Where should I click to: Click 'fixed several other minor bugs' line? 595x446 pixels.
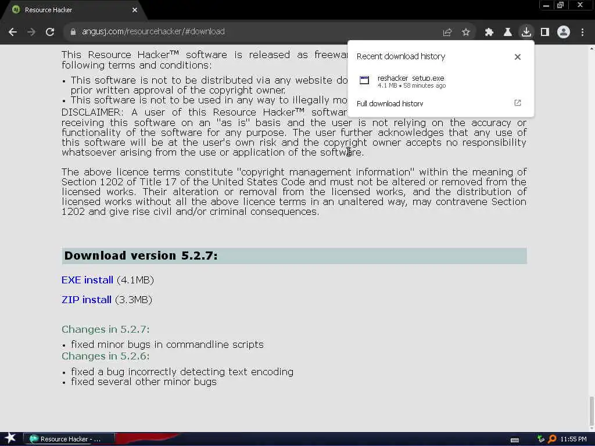point(144,382)
